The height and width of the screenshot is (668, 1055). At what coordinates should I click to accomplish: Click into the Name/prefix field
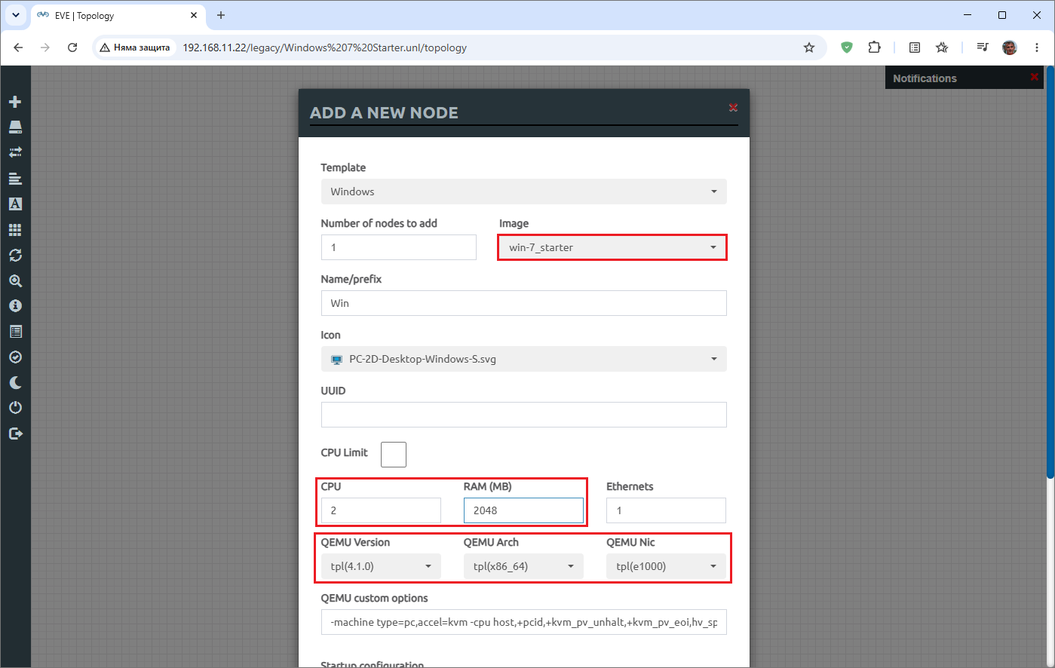pyautogui.click(x=524, y=303)
